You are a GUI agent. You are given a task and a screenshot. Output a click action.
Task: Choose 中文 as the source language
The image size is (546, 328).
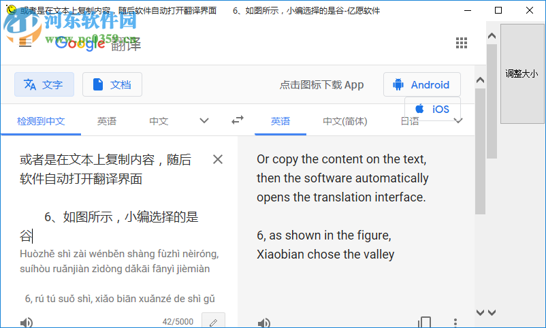(x=159, y=121)
